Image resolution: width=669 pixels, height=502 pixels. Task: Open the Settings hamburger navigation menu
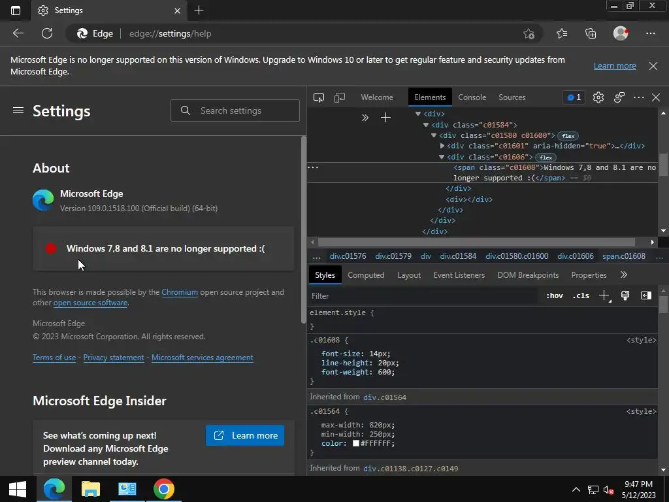click(18, 110)
